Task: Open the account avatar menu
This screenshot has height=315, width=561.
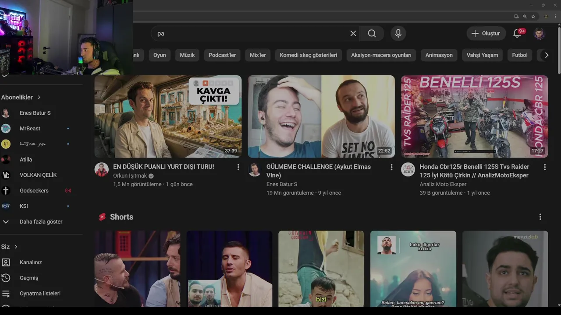Action: (539, 33)
